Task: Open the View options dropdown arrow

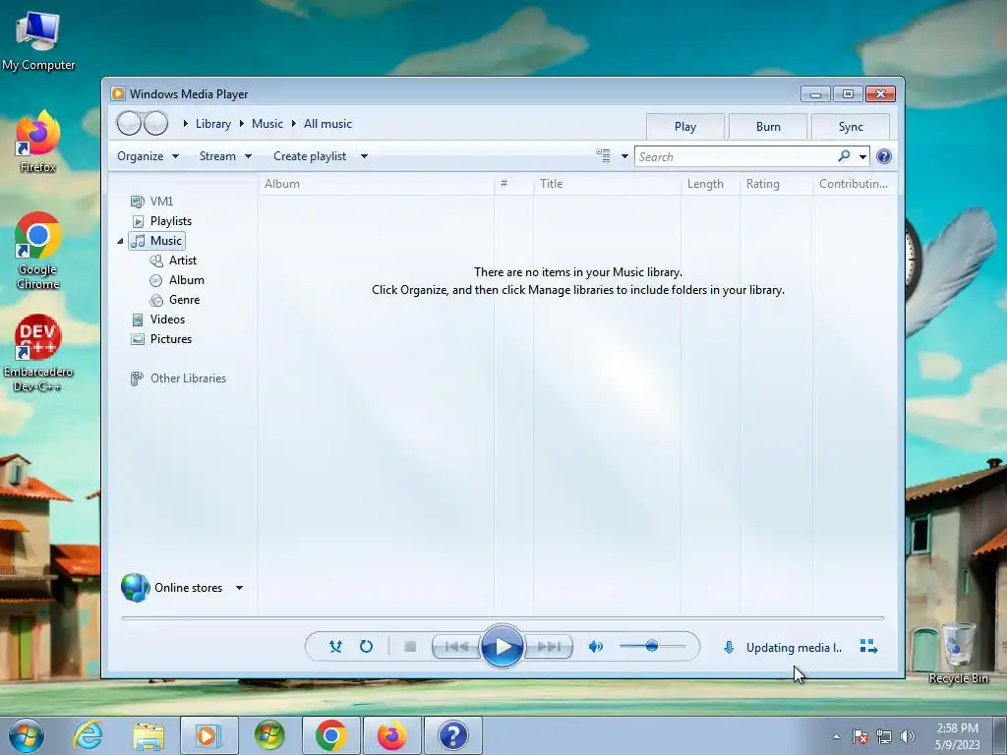Action: [x=624, y=156]
